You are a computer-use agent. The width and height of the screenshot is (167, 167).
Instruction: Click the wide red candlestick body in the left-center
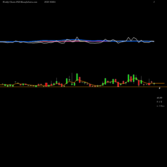click(x=46, y=85)
